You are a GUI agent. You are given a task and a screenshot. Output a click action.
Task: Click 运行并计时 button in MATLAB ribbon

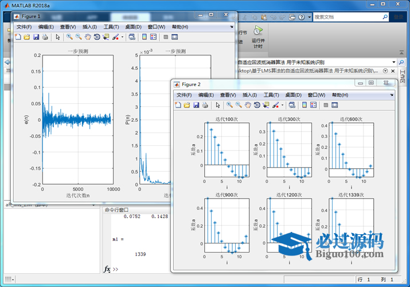click(x=258, y=37)
